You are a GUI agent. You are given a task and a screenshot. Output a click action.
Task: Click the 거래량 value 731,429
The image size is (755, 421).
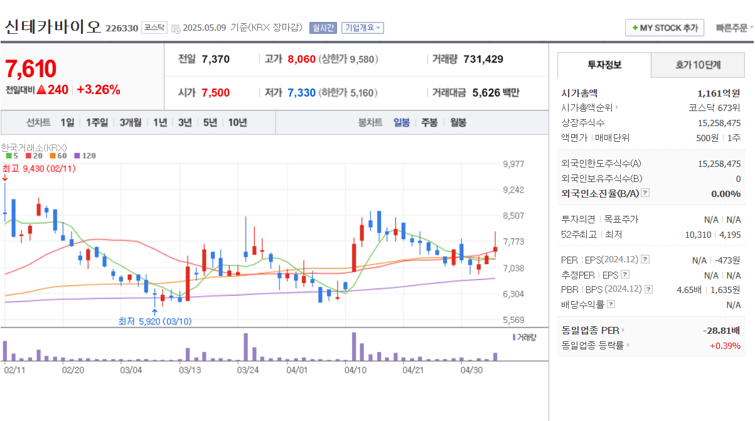coord(483,59)
